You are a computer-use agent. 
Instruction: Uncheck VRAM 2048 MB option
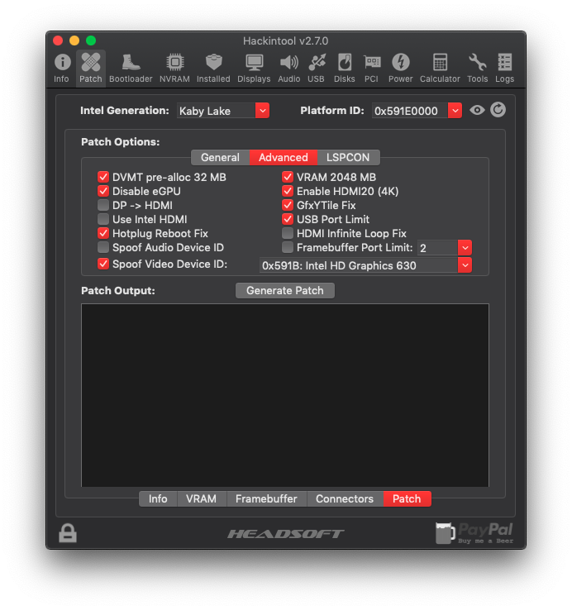click(288, 177)
